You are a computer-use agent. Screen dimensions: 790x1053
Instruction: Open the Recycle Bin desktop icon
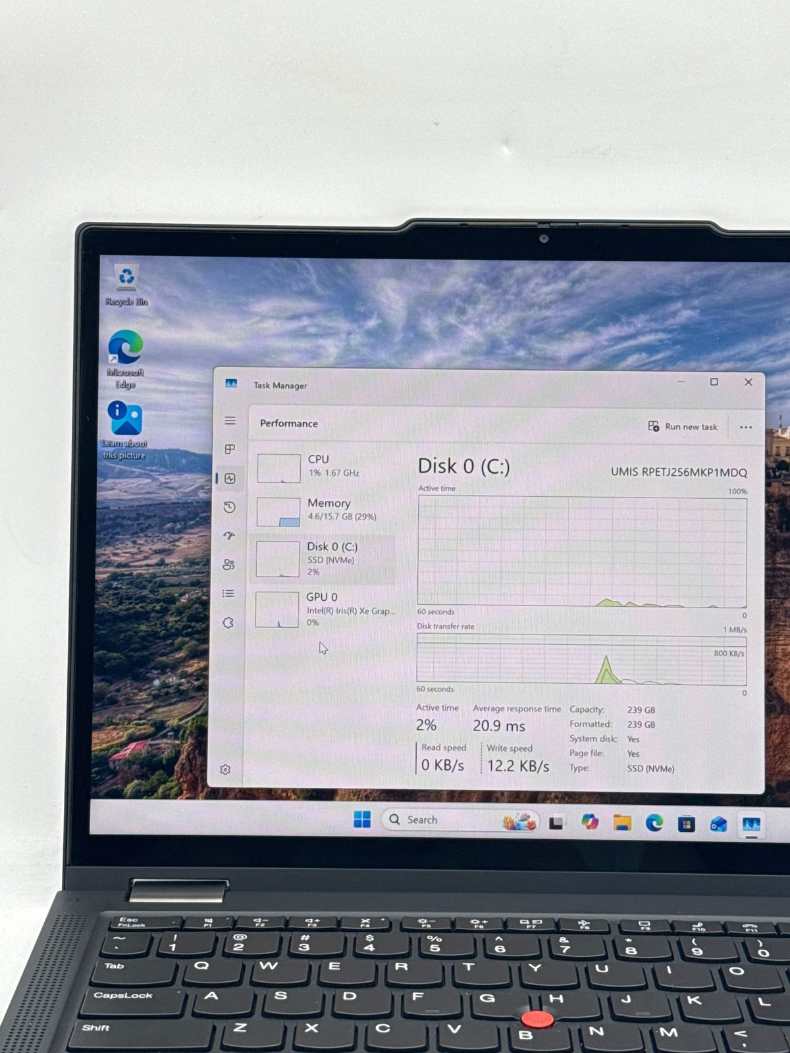126,285
